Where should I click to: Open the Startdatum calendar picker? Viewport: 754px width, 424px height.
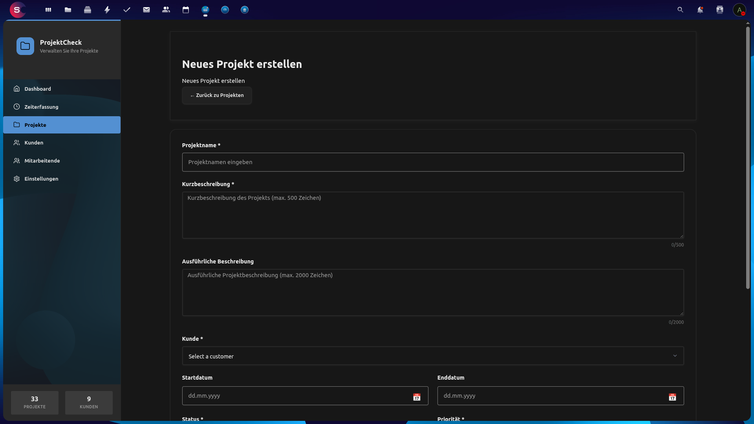[x=417, y=396]
